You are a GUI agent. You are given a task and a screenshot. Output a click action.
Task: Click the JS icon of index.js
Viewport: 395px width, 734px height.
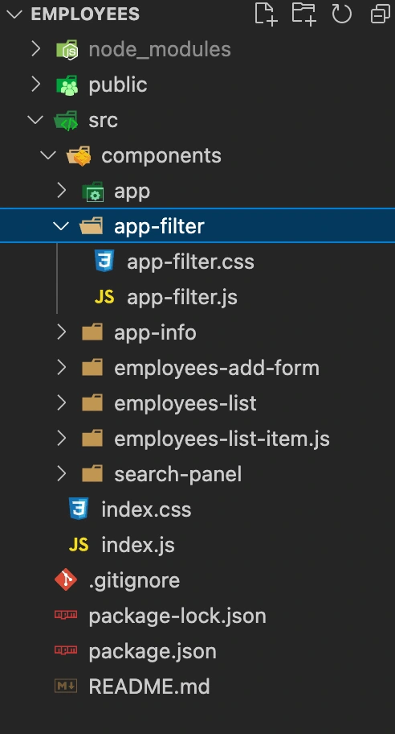coord(79,545)
